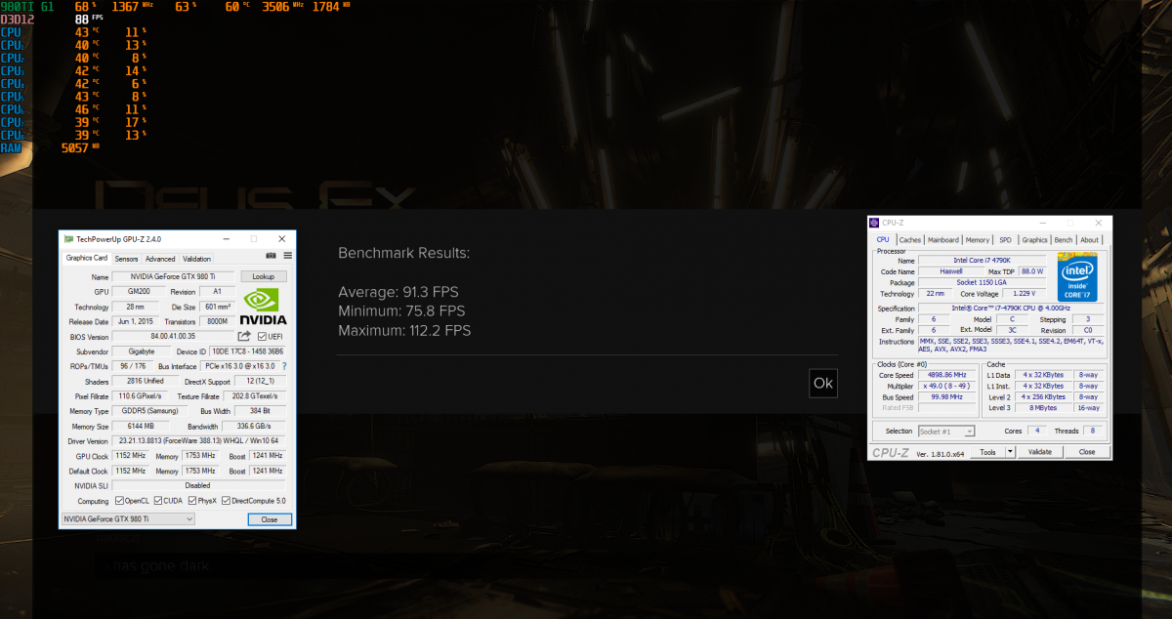
Task: Switch to the Memory tab in CPU-Z
Action: click(978, 239)
